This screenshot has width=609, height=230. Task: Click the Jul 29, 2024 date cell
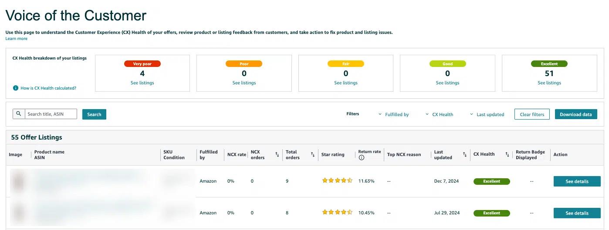tap(447, 213)
